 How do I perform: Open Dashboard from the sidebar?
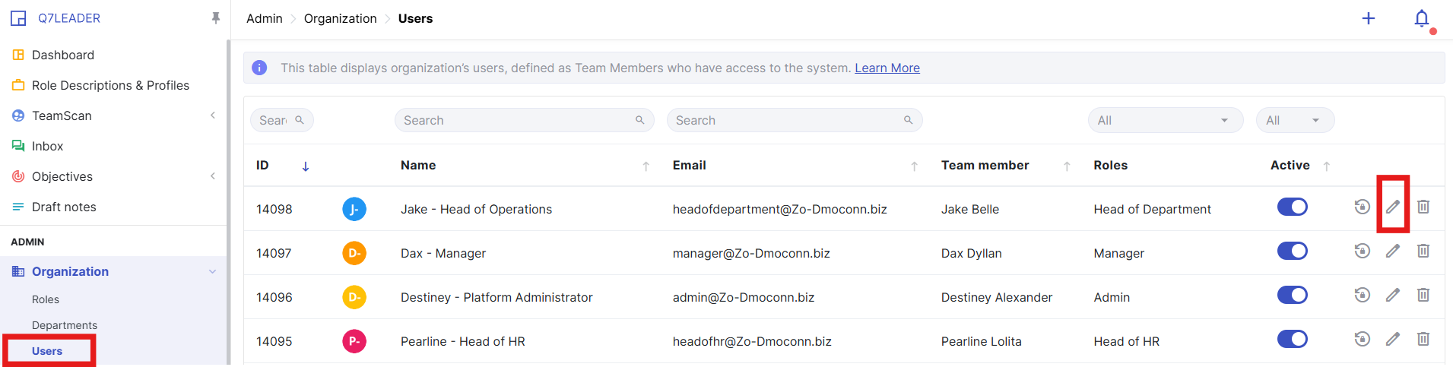pyautogui.click(x=63, y=55)
